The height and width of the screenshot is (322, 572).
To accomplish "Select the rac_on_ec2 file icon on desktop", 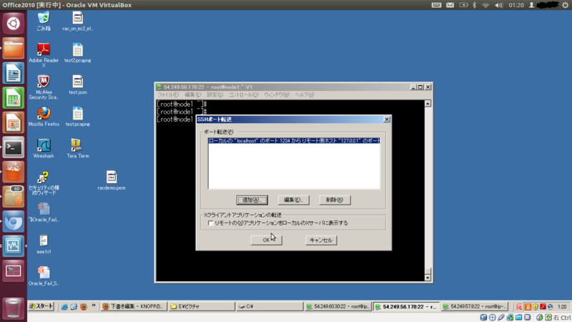I will point(77,21).
